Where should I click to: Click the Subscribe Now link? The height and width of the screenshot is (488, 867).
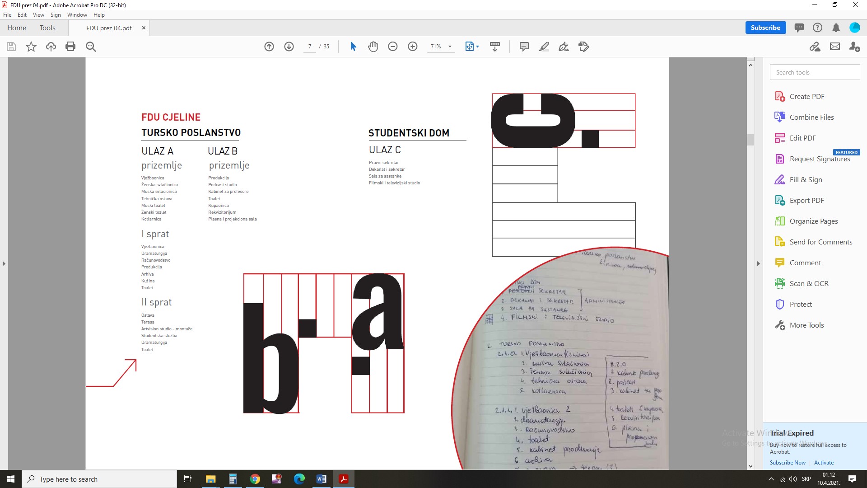(x=788, y=462)
